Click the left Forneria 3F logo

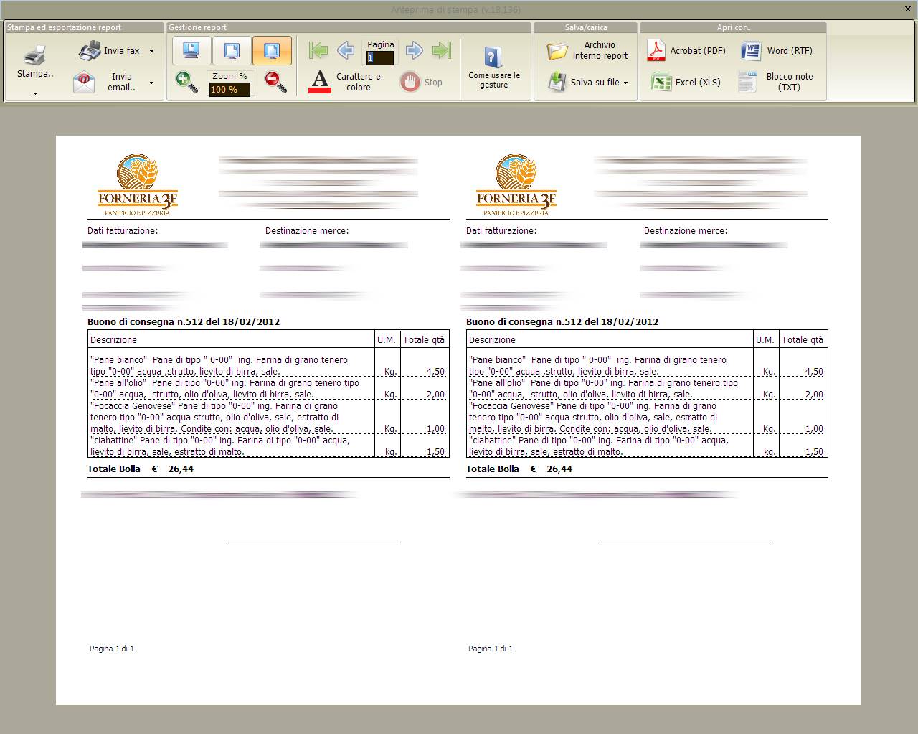click(x=137, y=184)
